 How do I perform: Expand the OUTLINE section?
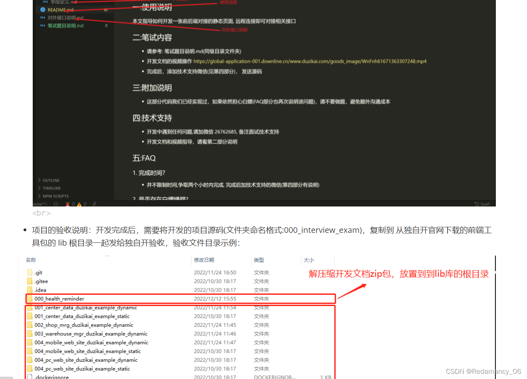(49, 181)
